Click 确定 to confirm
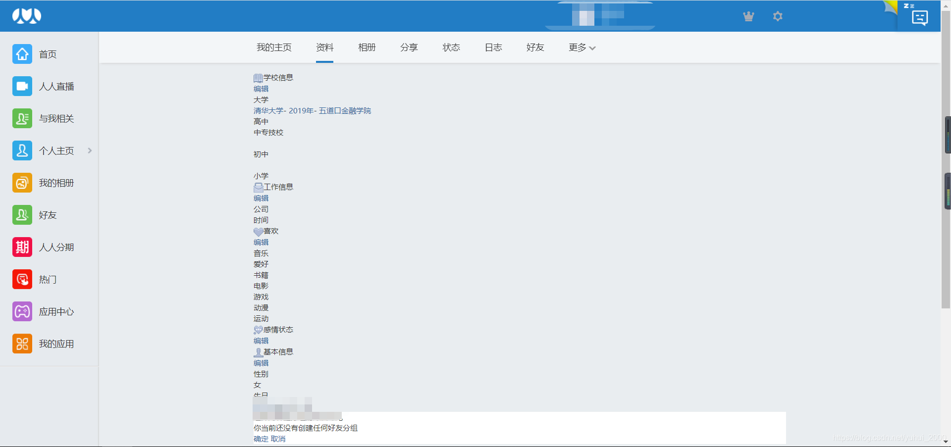This screenshot has height=447, width=951. [261, 439]
